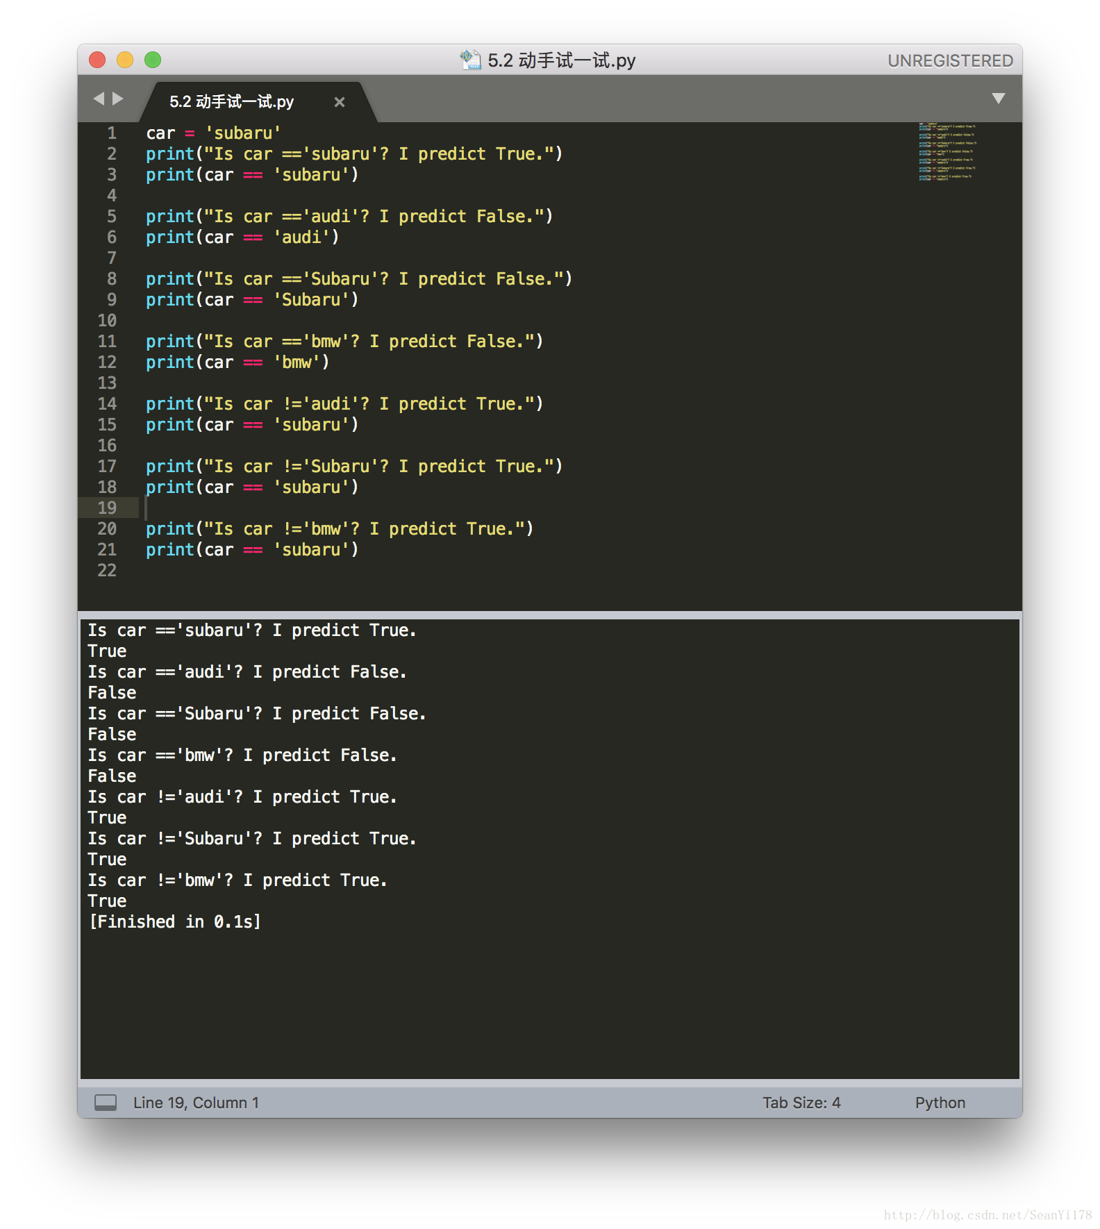Click line number 19 in the gutter
The height and width of the screenshot is (1229, 1100).
(x=107, y=508)
